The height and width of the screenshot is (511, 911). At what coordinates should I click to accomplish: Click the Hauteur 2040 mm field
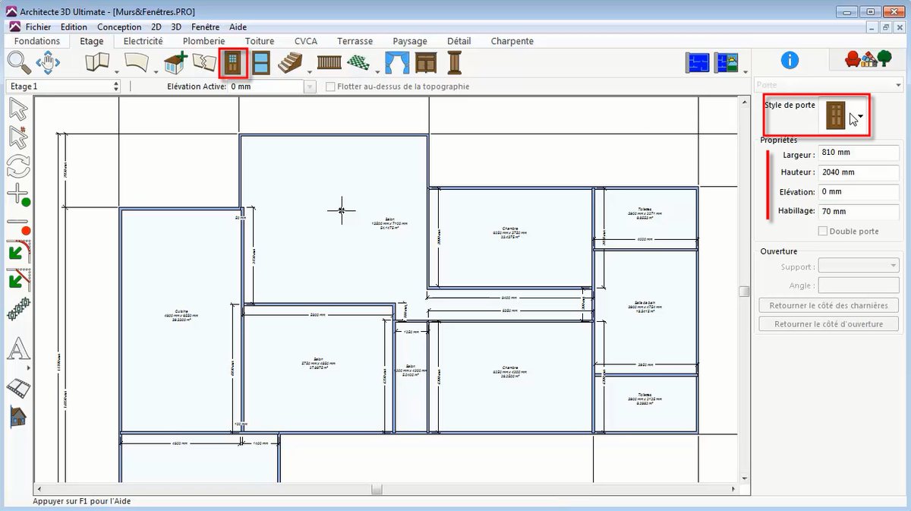[859, 172]
